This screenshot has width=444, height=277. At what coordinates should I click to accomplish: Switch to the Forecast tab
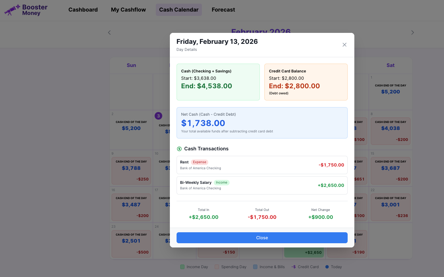pyautogui.click(x=223, y=10)
